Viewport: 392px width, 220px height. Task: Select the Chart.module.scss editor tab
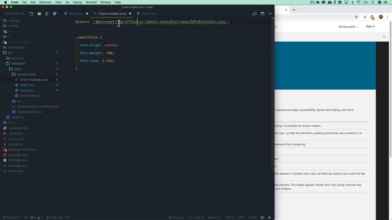112,13
